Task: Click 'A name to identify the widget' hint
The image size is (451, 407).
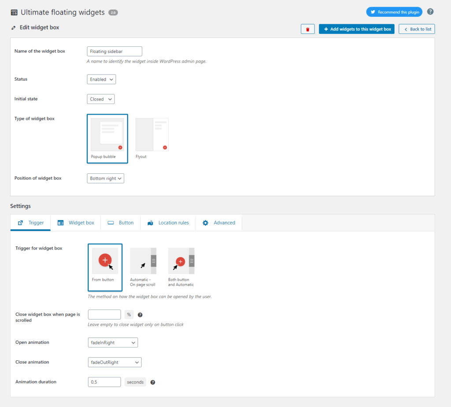Action: 147,61
